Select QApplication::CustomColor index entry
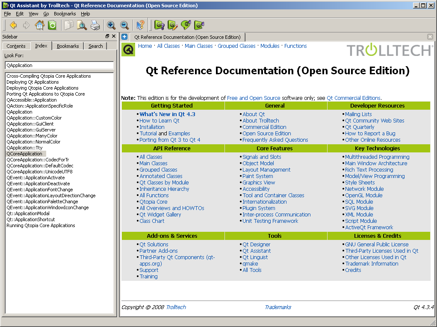437x327 pixels. click(34, 118)
